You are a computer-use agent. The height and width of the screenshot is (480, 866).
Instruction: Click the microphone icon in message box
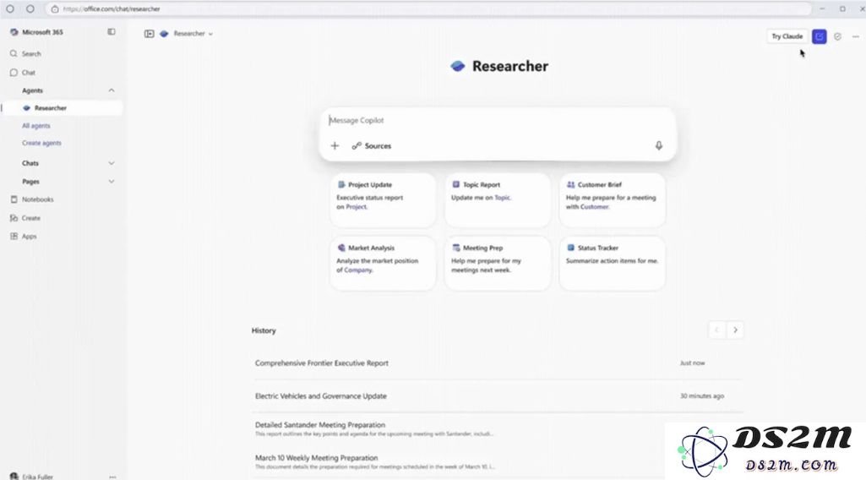(659, 145)
